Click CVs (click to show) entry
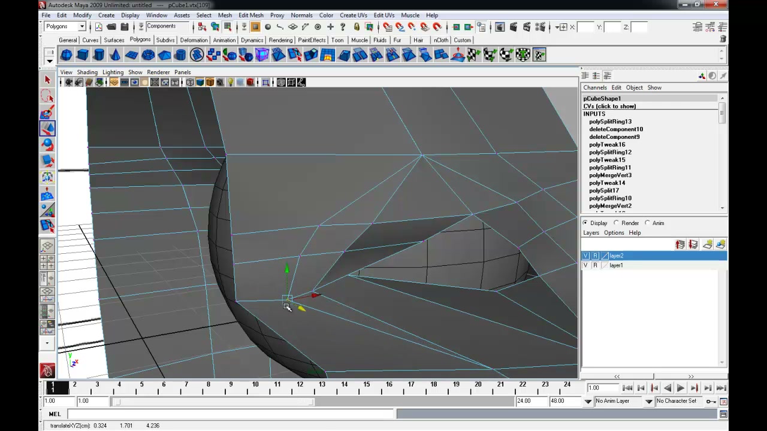This screenshot has width=767, height=431. [x=609, y=106]
